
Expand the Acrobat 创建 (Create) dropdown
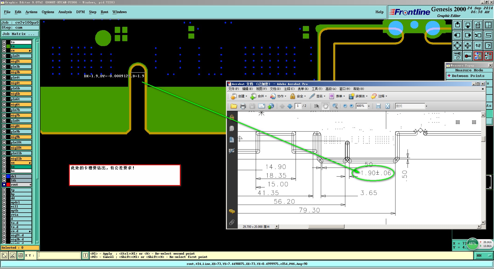(246, 96)
